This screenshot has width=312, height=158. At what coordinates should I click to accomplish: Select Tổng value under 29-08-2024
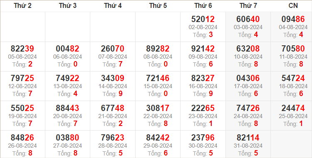click(x=166, y=153)
